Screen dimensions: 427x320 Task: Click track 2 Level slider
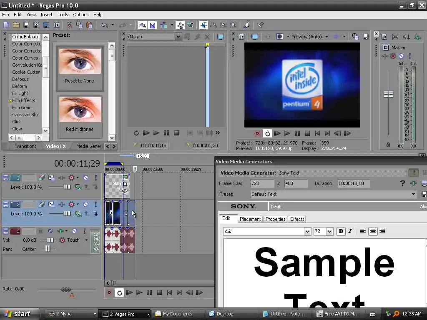67,214
